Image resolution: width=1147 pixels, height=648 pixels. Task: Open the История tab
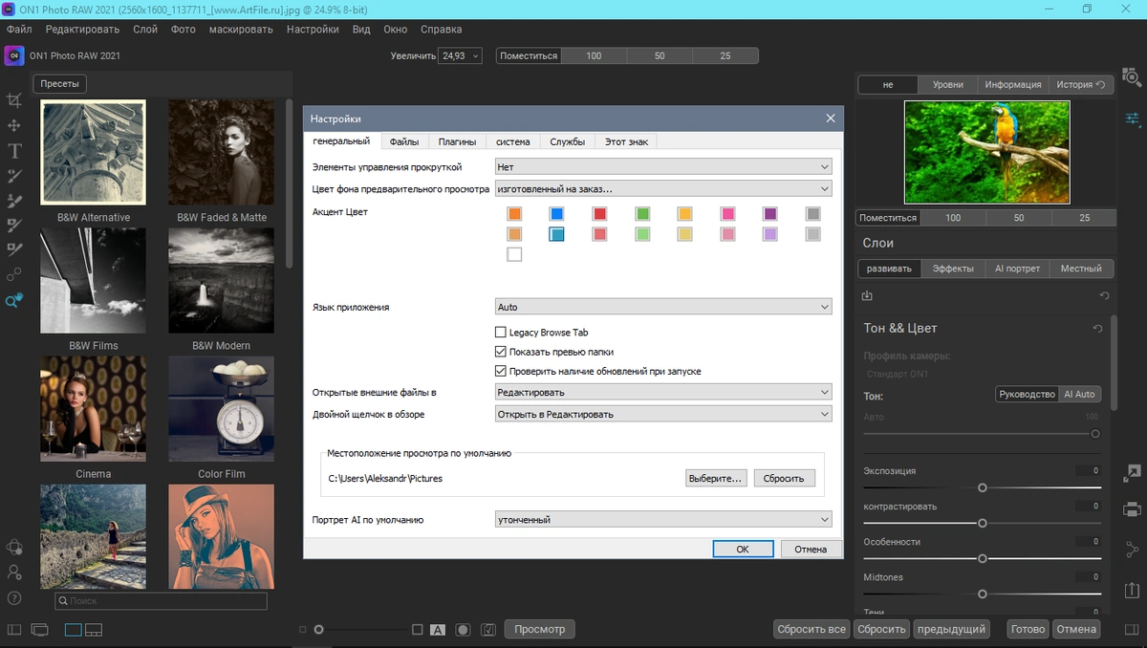pyautogui.click(x=1081, y=84)
